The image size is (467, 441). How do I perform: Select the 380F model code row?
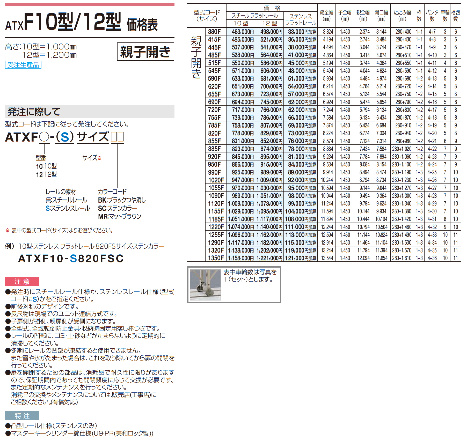click(214, 32)
